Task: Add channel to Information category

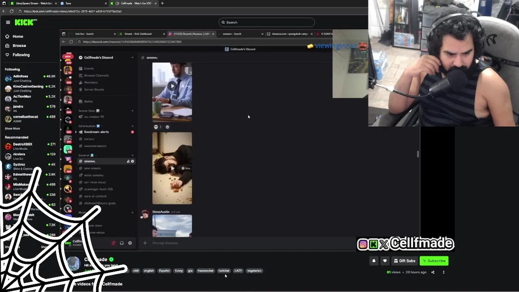Action: pos(132,126)
